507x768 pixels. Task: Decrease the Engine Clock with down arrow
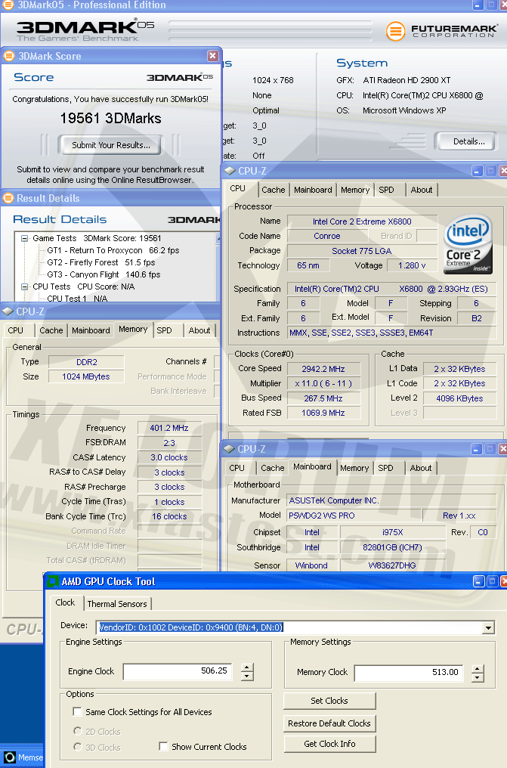[247, 677]
